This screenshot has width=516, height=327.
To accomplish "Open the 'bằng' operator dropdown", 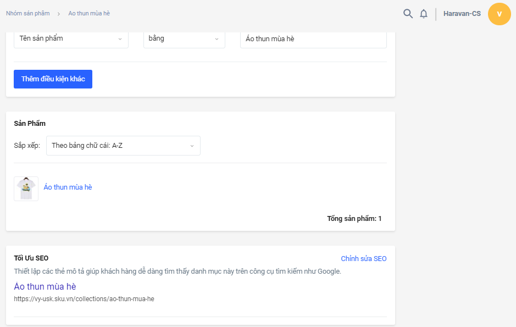I will [184, 38].
